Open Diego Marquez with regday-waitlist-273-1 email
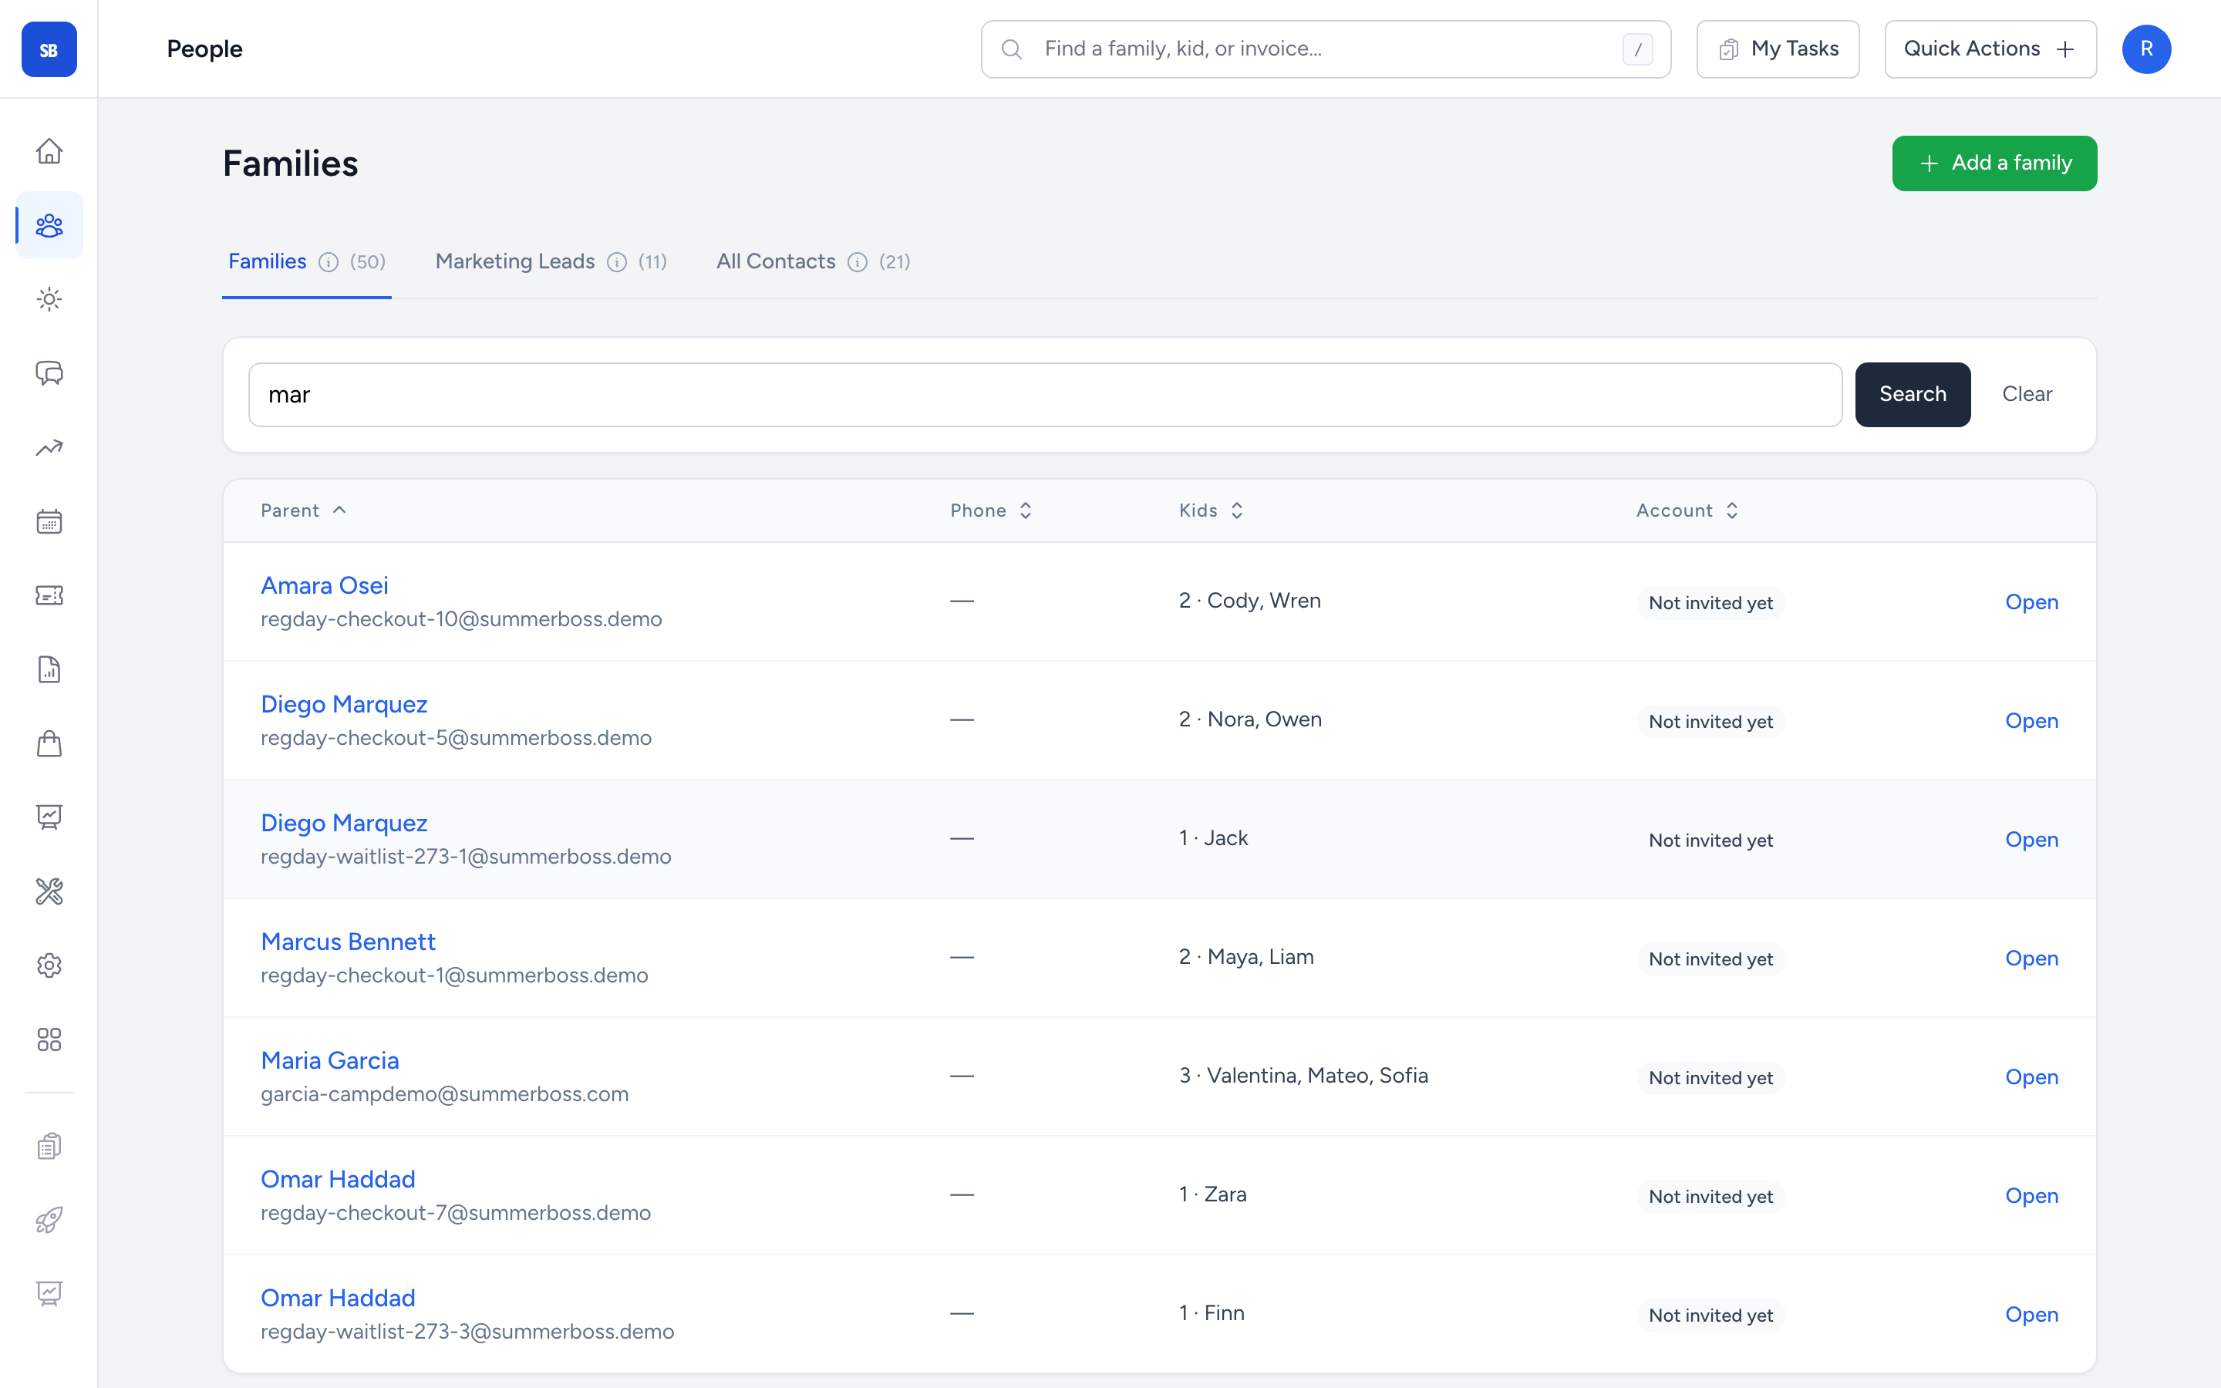Screen dimensions: 2221x1388 (x=344, y=824)
